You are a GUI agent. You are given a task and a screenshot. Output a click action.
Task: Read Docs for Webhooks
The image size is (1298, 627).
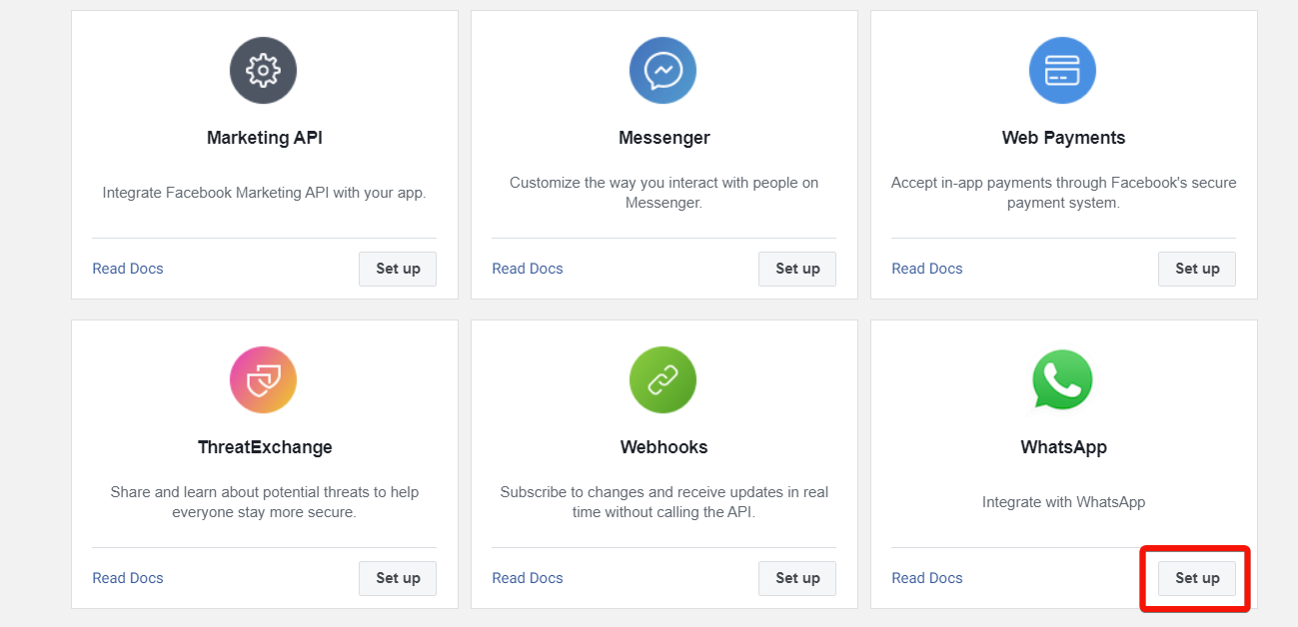(x=528, y=578)
